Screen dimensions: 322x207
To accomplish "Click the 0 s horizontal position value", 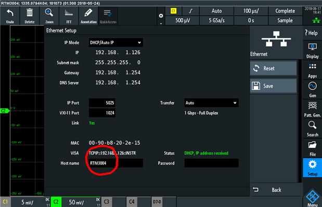I will (x=251, y=20).
